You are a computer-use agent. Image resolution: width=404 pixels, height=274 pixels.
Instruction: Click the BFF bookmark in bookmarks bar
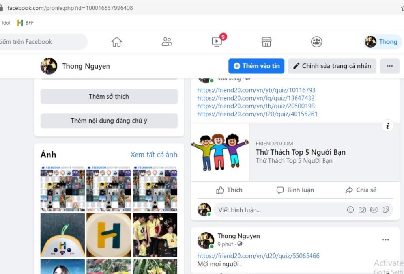point(25,23)
